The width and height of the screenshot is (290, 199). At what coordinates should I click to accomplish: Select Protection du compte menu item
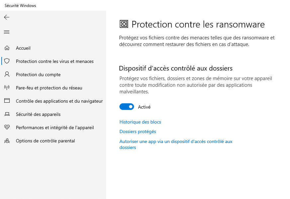pos(38,75)
